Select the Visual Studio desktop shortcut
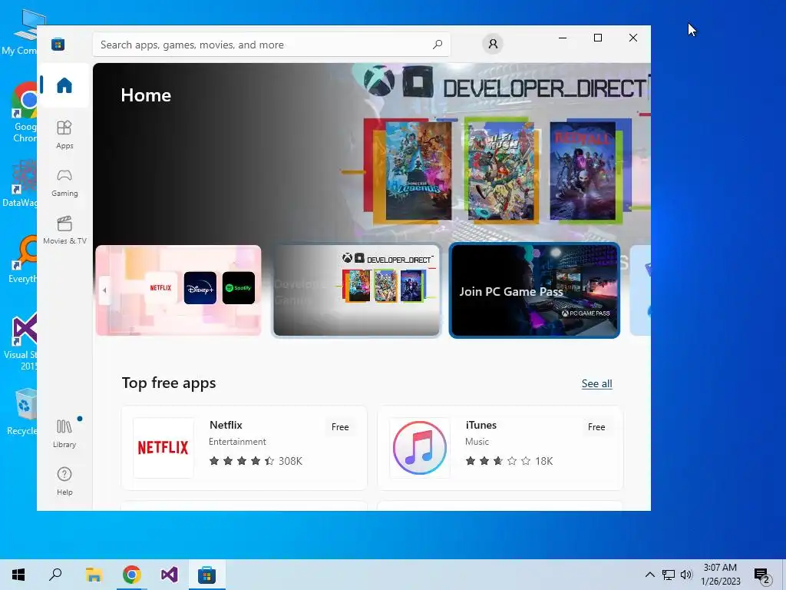Viewport: 786px width, 590px height. (x=21, y=342)
